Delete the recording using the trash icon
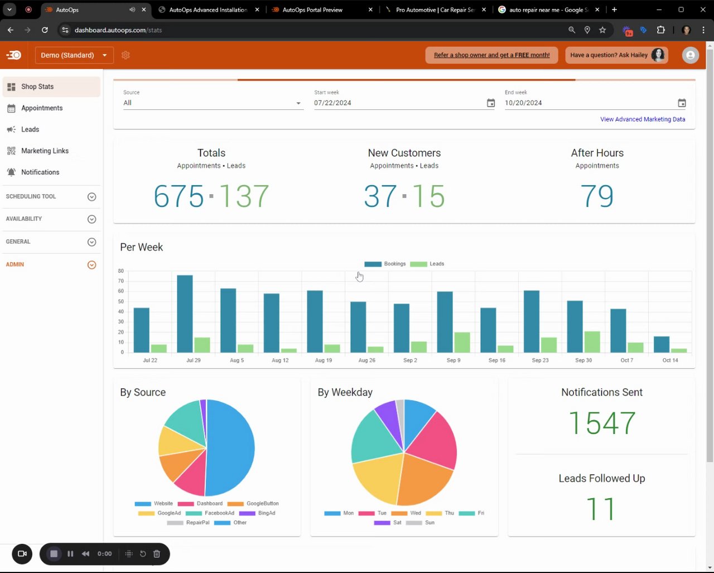The width and height of the screenshot is (714, 573). click(157, 553)
